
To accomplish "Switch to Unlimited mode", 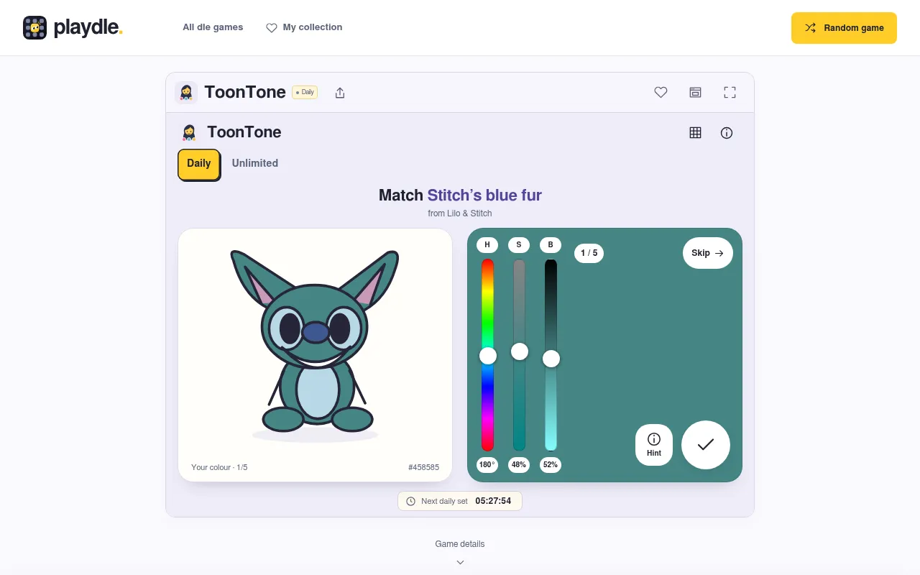I will [254, 163].
